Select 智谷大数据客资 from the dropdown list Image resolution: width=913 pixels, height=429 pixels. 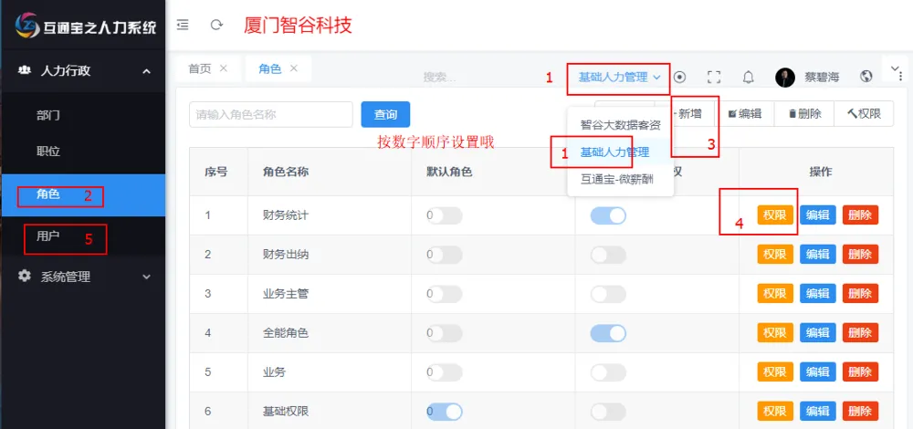point(621,123)
